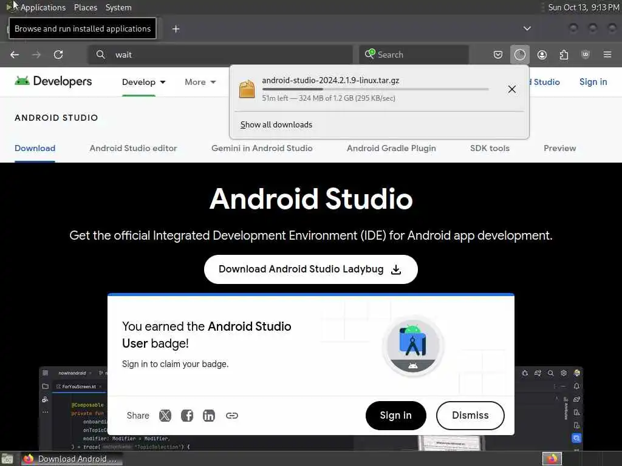This screenshot has width=622, height=466.
Task: Open the System menu
Action: (x=118, y=7)
